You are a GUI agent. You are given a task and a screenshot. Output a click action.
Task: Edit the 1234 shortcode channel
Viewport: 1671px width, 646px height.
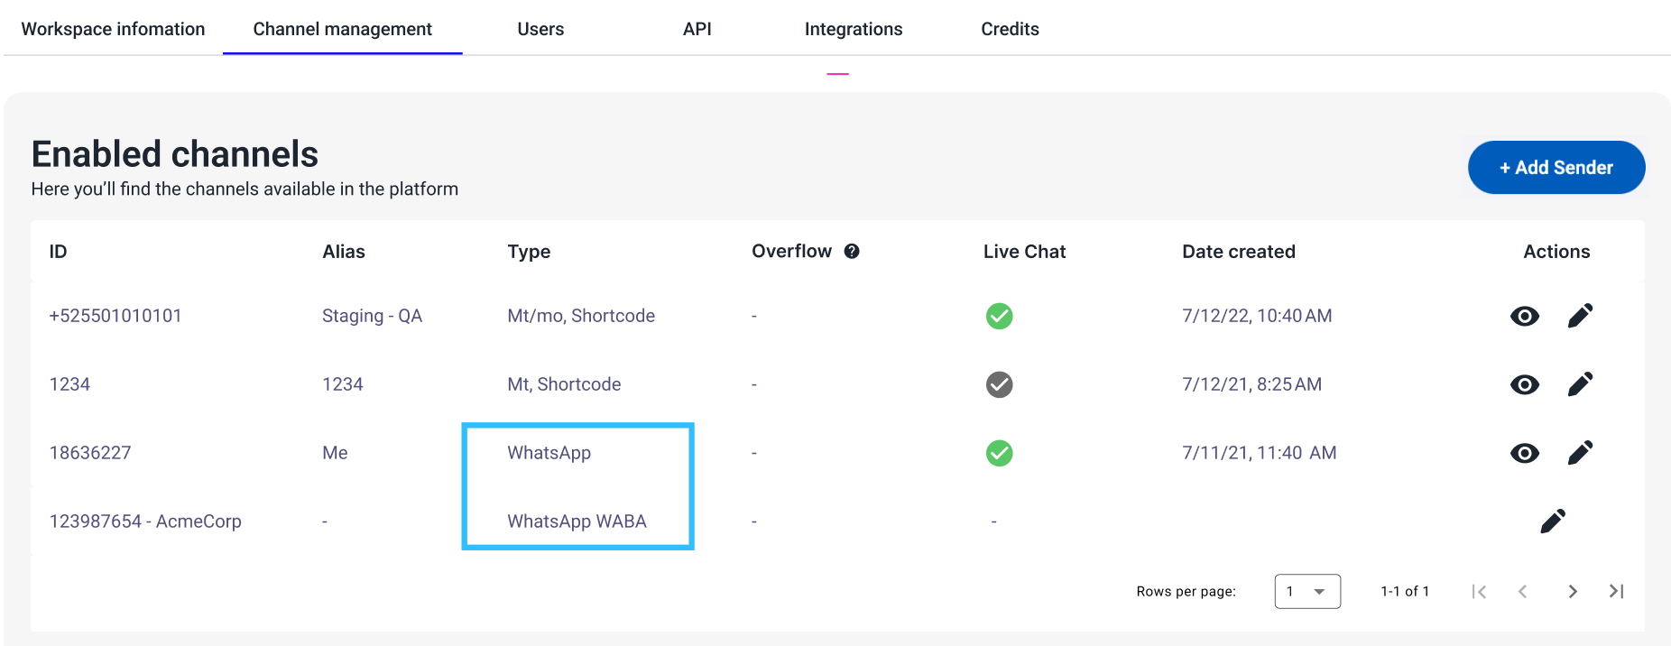point(1580,384)
